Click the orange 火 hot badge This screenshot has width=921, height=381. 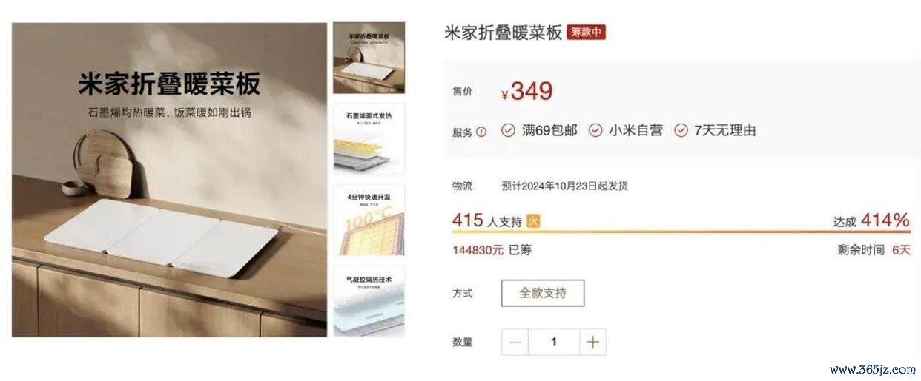click(533, 220)
